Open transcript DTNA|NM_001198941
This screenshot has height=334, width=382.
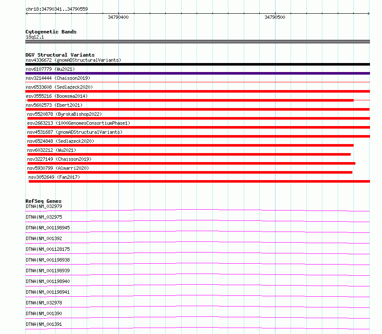coord(48,292)
